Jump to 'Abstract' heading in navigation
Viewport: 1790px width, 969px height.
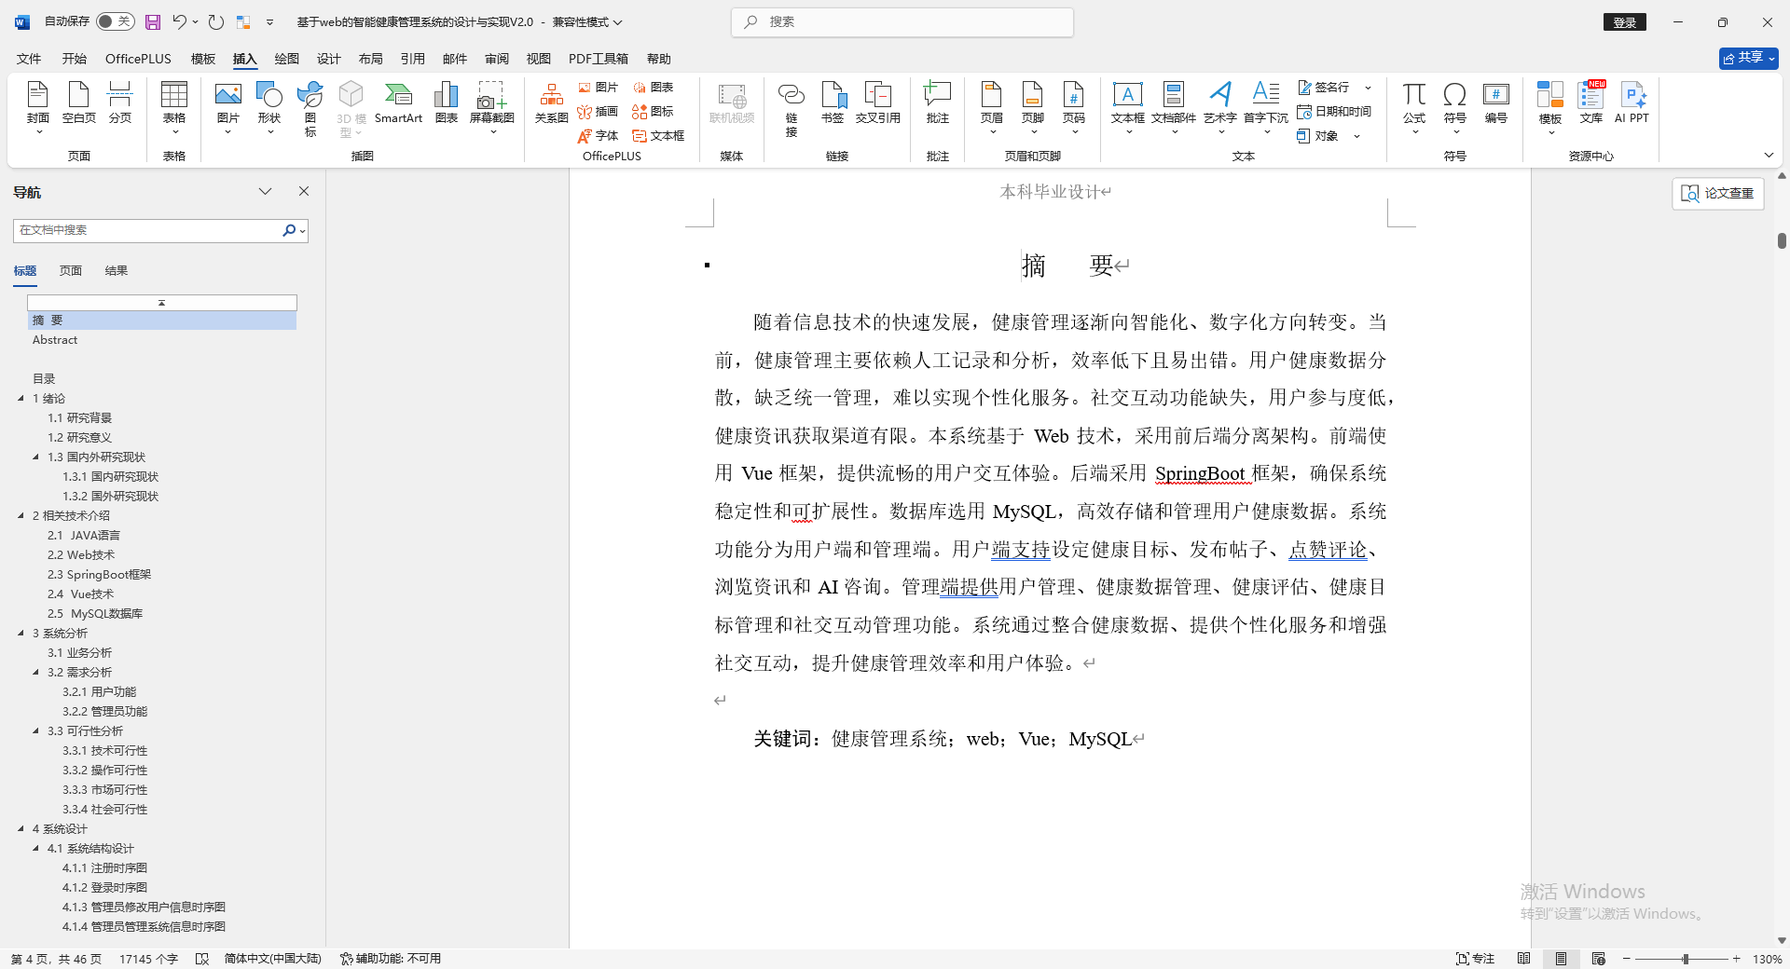click(55, 340)
